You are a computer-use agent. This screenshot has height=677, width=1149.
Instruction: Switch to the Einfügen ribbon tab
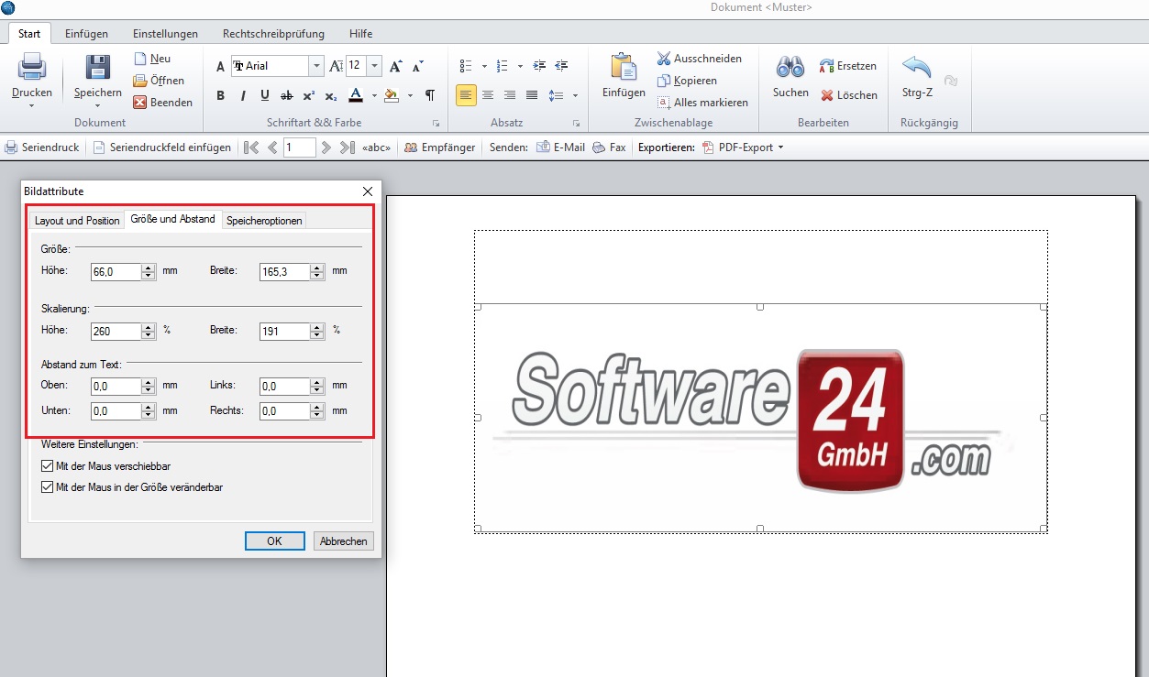click(x=86, y=34)
